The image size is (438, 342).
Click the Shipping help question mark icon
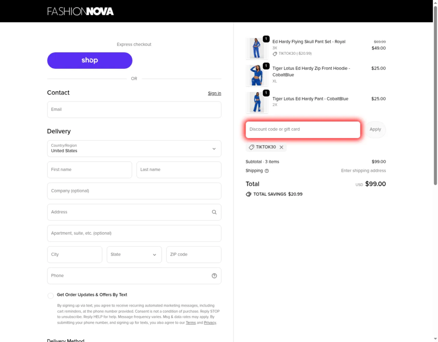(x=267, y=171)
